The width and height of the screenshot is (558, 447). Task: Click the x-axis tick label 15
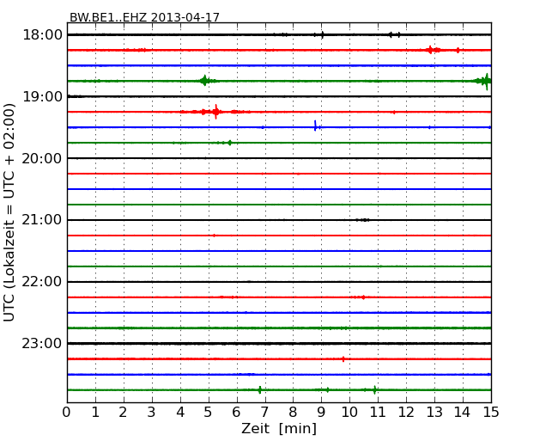(491, 412)
